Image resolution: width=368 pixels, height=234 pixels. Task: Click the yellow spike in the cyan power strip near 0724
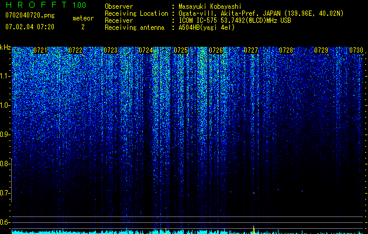click(166, 231)
